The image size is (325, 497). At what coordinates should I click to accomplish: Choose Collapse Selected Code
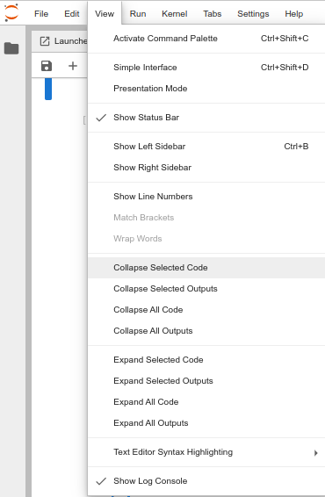pos(206,268)
